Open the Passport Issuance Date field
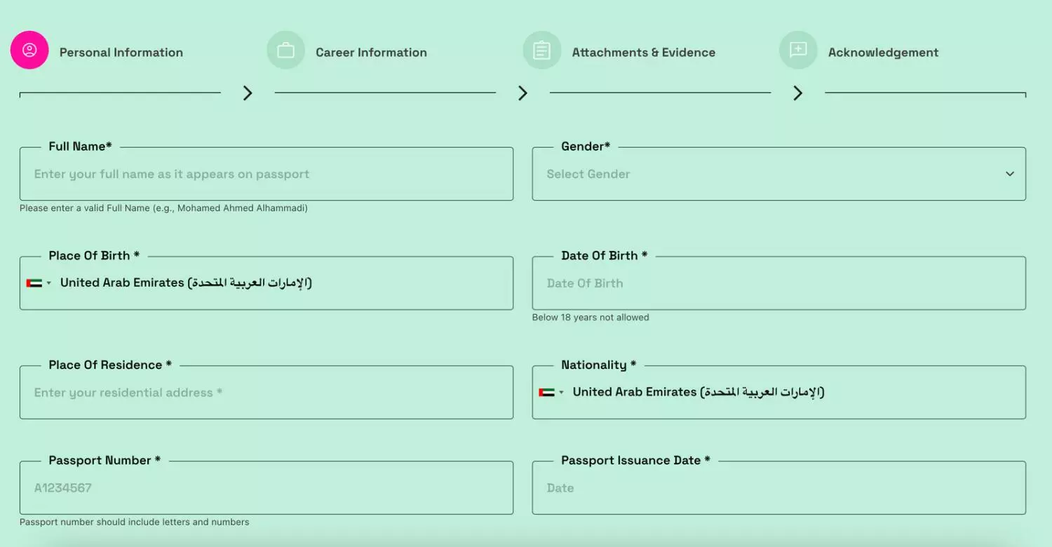 click(778, 489)
